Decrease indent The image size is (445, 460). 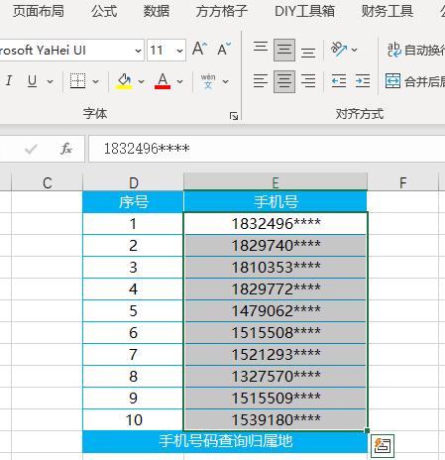(x=339, y=81)
